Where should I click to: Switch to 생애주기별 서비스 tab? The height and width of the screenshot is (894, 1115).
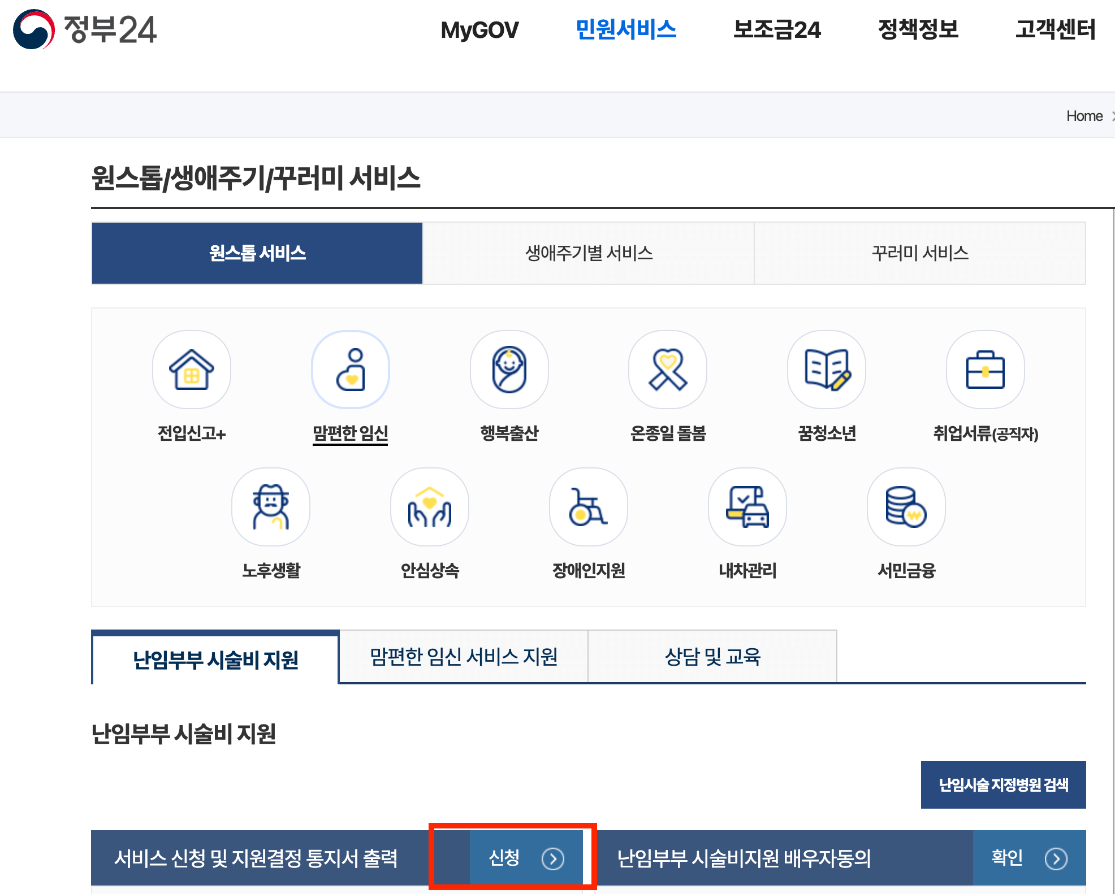[589, 253]
